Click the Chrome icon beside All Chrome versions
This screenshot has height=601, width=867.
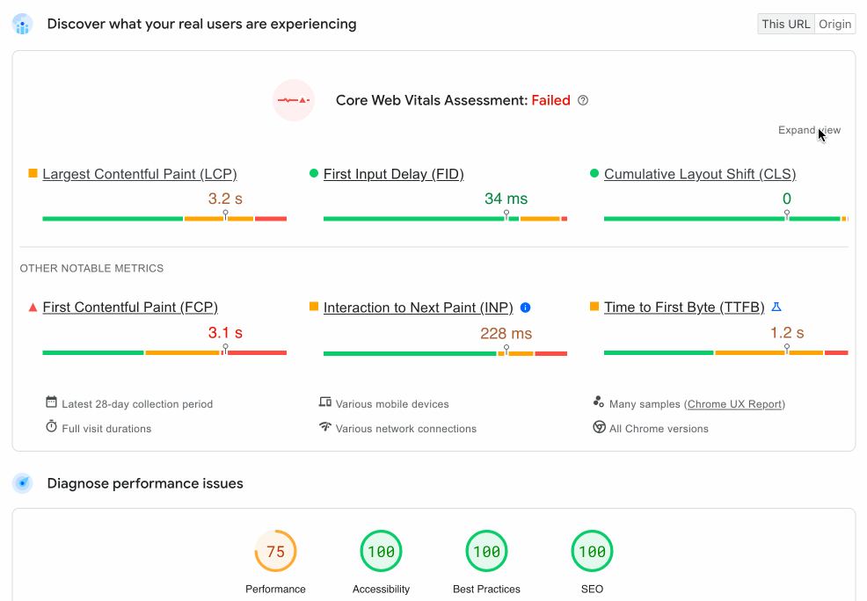(x=599, y=427)
